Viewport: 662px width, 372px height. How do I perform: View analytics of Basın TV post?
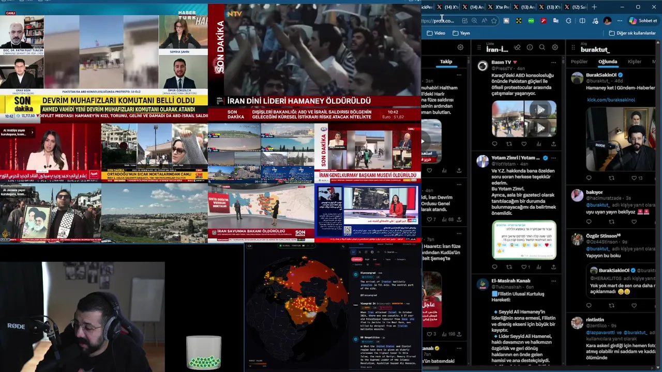point(538,144)
